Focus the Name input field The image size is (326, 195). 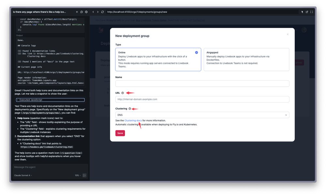coord(202,83)
